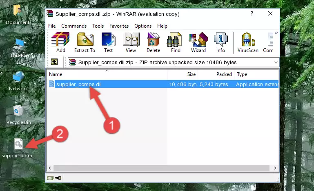Open the View file tool
The width and height of the screenshot is (314, 191).
131,42
